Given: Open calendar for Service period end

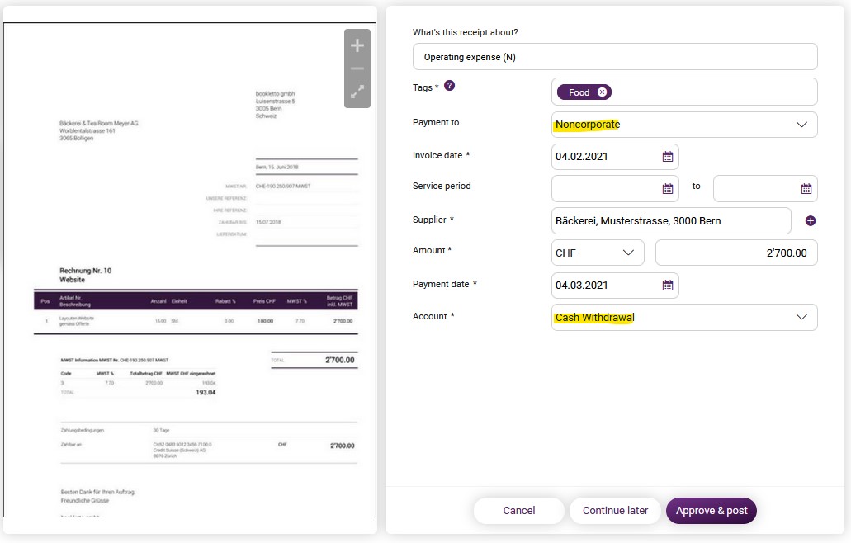Looking at the screenshot, I should [x=806, y=189].
